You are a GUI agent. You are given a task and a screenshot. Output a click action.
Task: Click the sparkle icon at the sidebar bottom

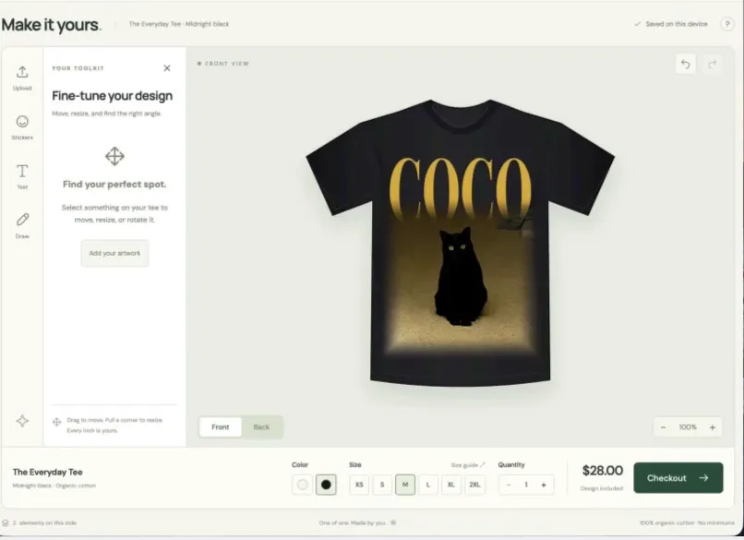point(22,421)
